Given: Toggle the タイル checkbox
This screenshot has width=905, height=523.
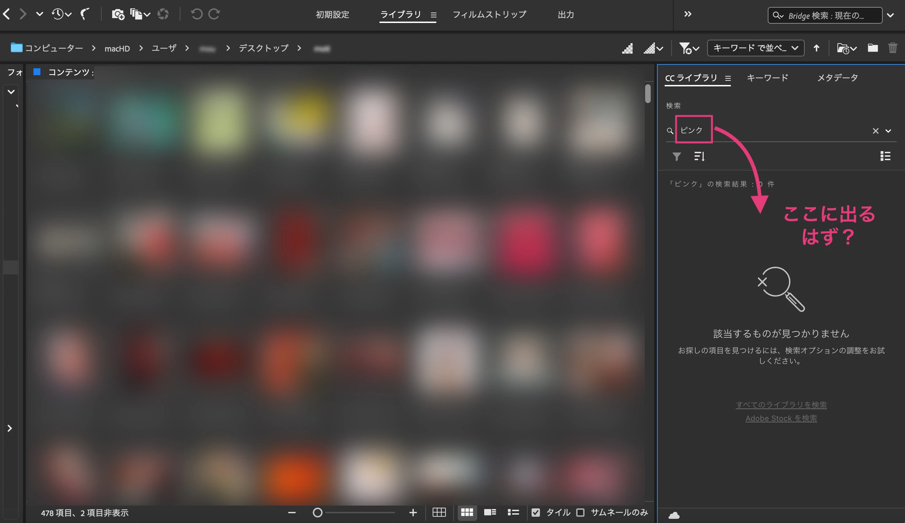Looking at the screenshot, I should click(x=536, y=513).
